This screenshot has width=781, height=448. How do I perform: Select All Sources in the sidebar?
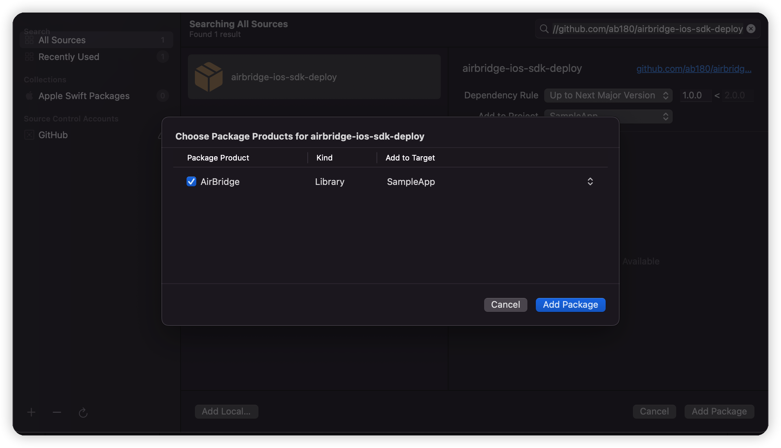(x=96, y=40)
